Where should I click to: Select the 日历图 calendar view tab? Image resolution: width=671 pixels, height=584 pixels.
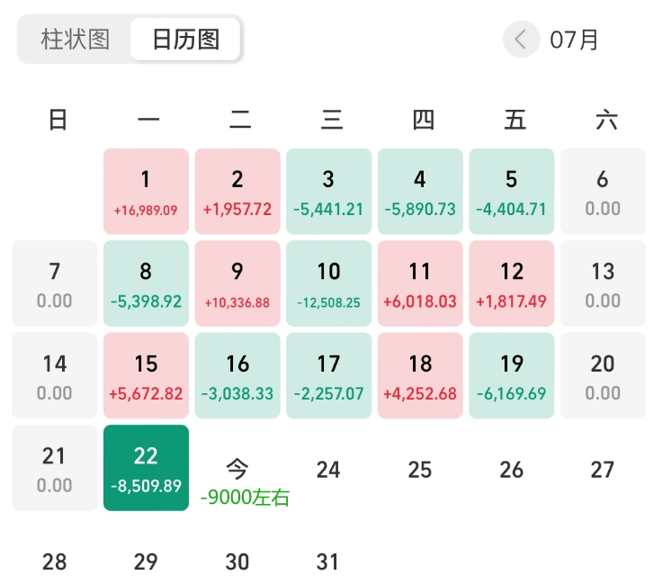click(x=185, y=40)
